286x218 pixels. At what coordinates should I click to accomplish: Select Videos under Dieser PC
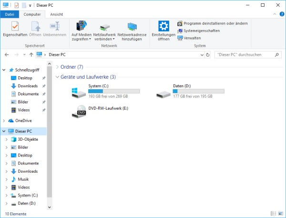pyautogui.click(x=23, y=187)
